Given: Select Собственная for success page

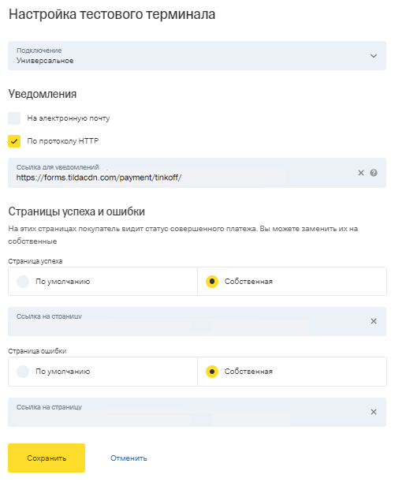Looking at the screenshot, I should click(292, 282).
